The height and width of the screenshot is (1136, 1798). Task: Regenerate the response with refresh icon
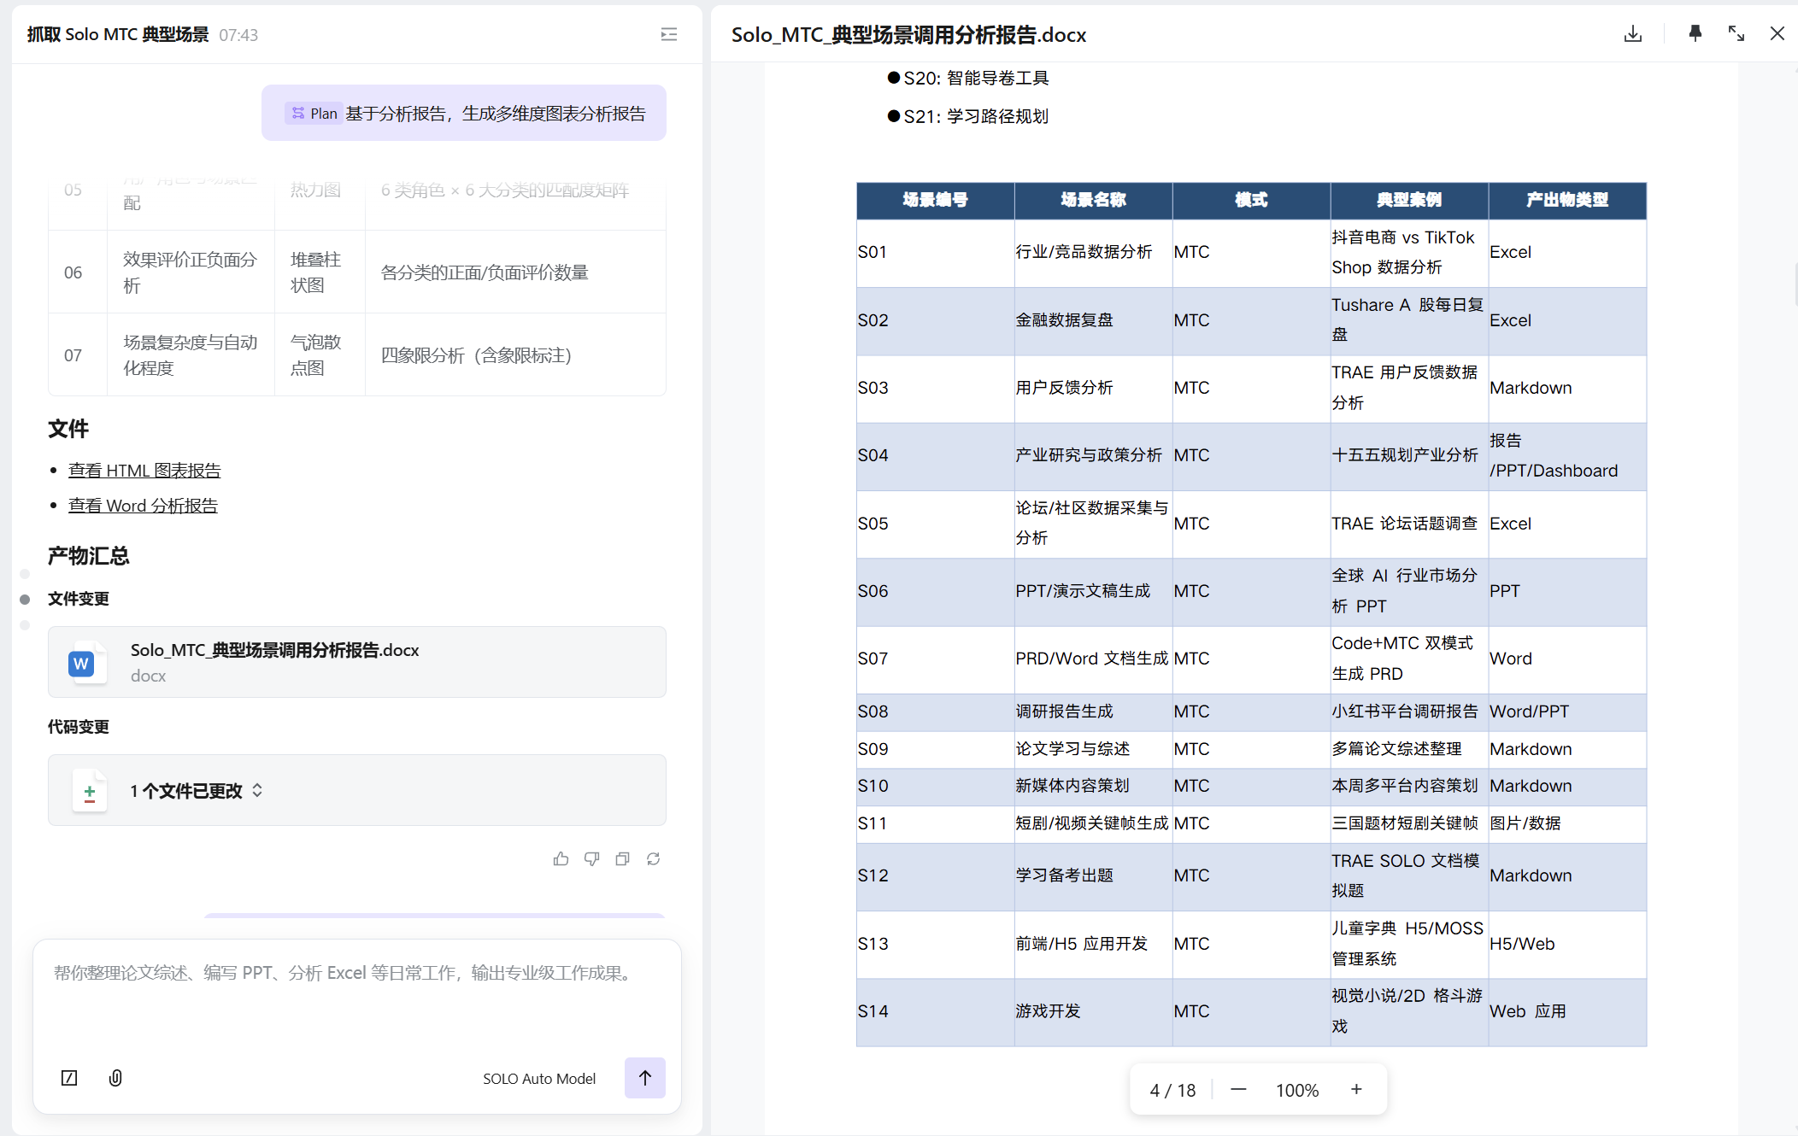[653, 859]
